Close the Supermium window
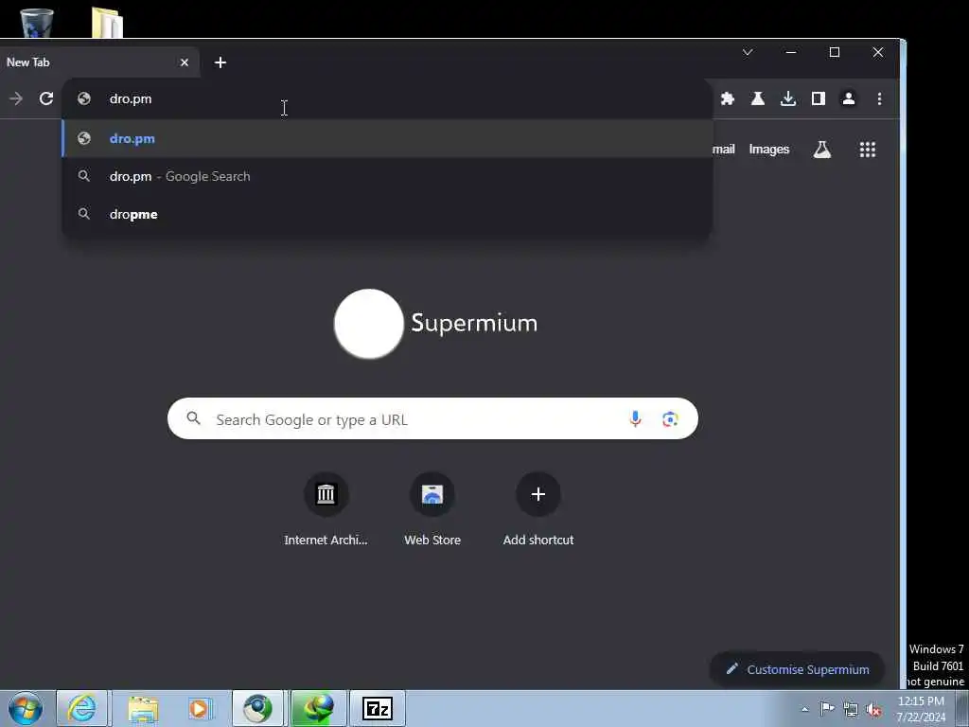Image resolution: width=969 pixels, height=727 pixels. pos(877,52)
